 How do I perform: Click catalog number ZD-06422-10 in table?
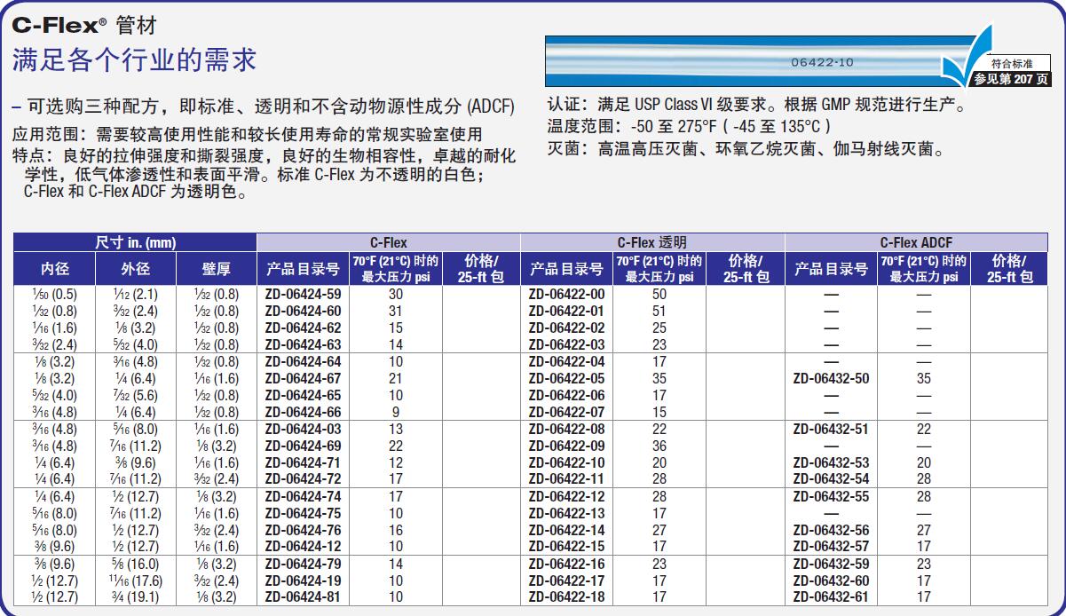(x=566, y=462)
